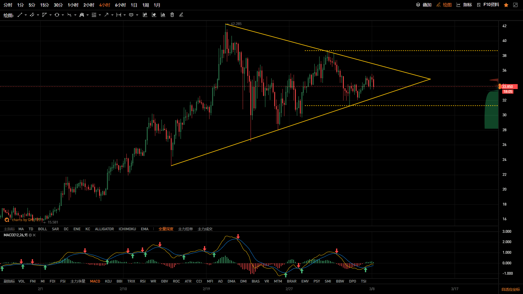Select the trend line drawing tool
The width and height of the screenshot is (523, 294).
(x=20, y=15)
